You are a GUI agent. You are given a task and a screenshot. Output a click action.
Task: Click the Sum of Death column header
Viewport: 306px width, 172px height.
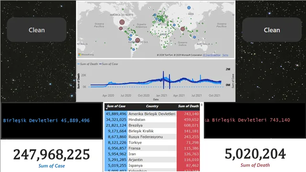(x=188, y=106)
